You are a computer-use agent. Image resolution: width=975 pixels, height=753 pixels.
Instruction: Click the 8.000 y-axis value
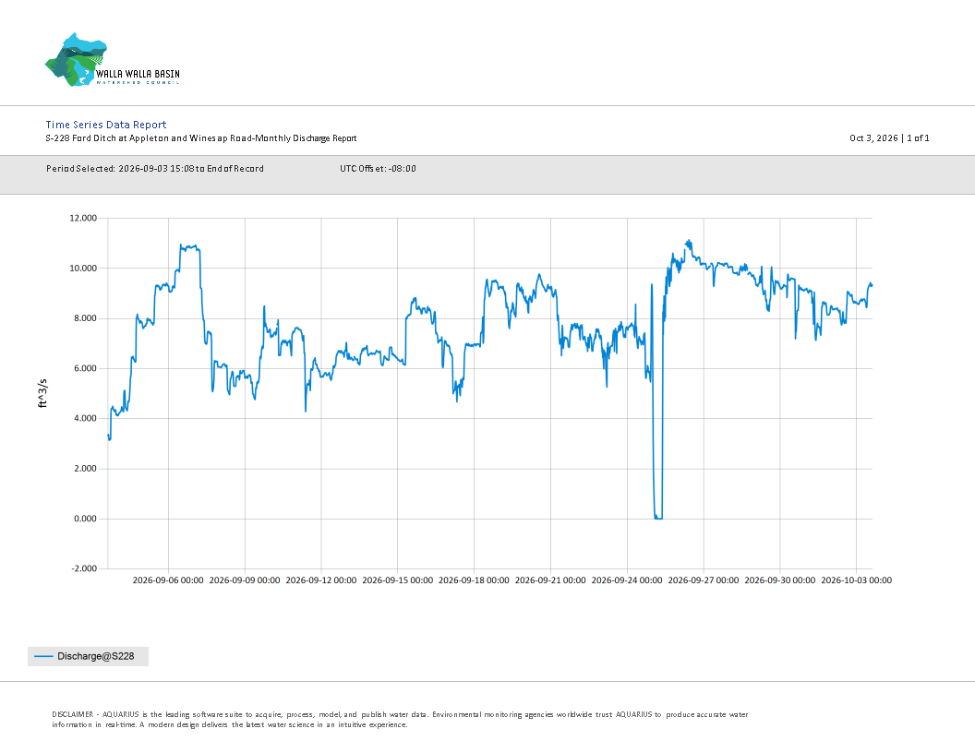click(86, 318)
